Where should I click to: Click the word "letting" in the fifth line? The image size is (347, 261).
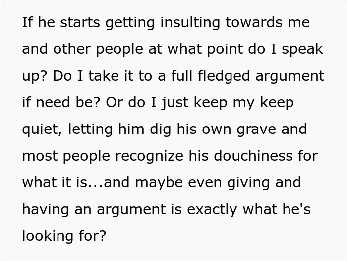point(90,130)
